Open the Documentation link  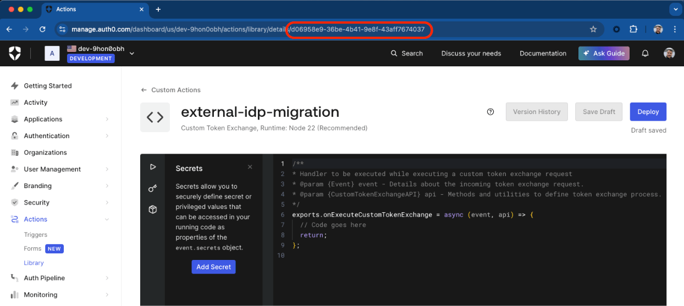(543, 53)
